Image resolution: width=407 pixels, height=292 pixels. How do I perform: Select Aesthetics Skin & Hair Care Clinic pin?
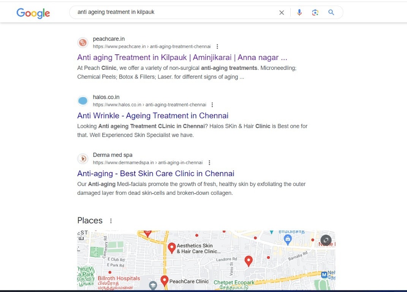[171, 248]
